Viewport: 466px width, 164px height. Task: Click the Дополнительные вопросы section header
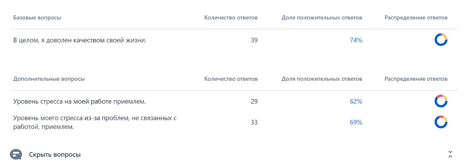tap(49, 79)
